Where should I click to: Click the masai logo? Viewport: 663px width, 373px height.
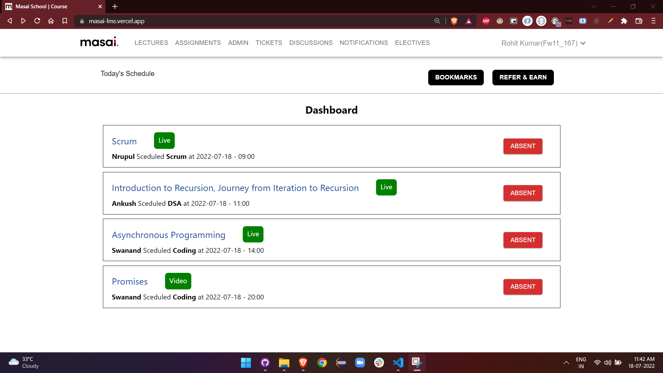[99, 42]
